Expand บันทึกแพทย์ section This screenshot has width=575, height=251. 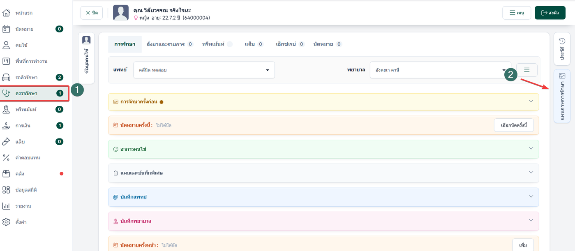pos(323,197)
